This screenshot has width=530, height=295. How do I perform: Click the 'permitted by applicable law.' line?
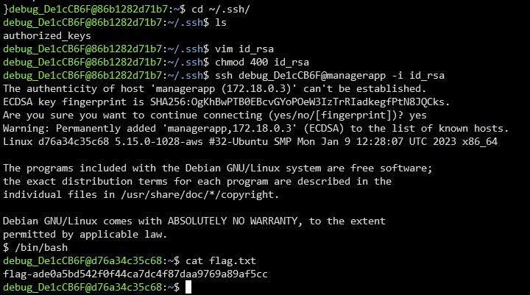coord(85,235)
